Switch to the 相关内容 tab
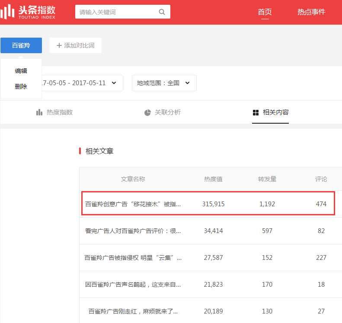342x323 pixels. [271, 112]
